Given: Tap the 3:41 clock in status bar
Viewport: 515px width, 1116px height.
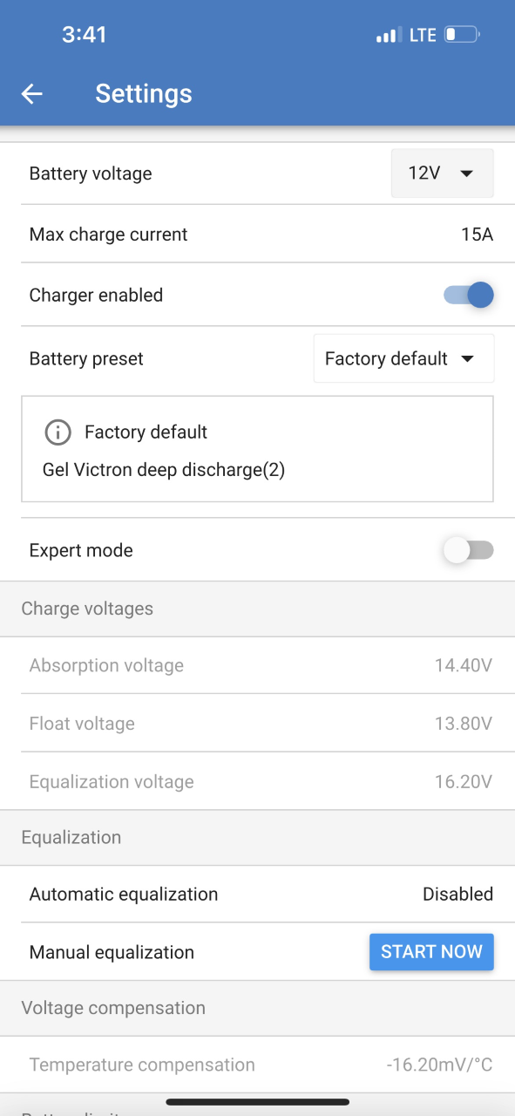Looking at the screenshot, I should click(x=85, y=35).
